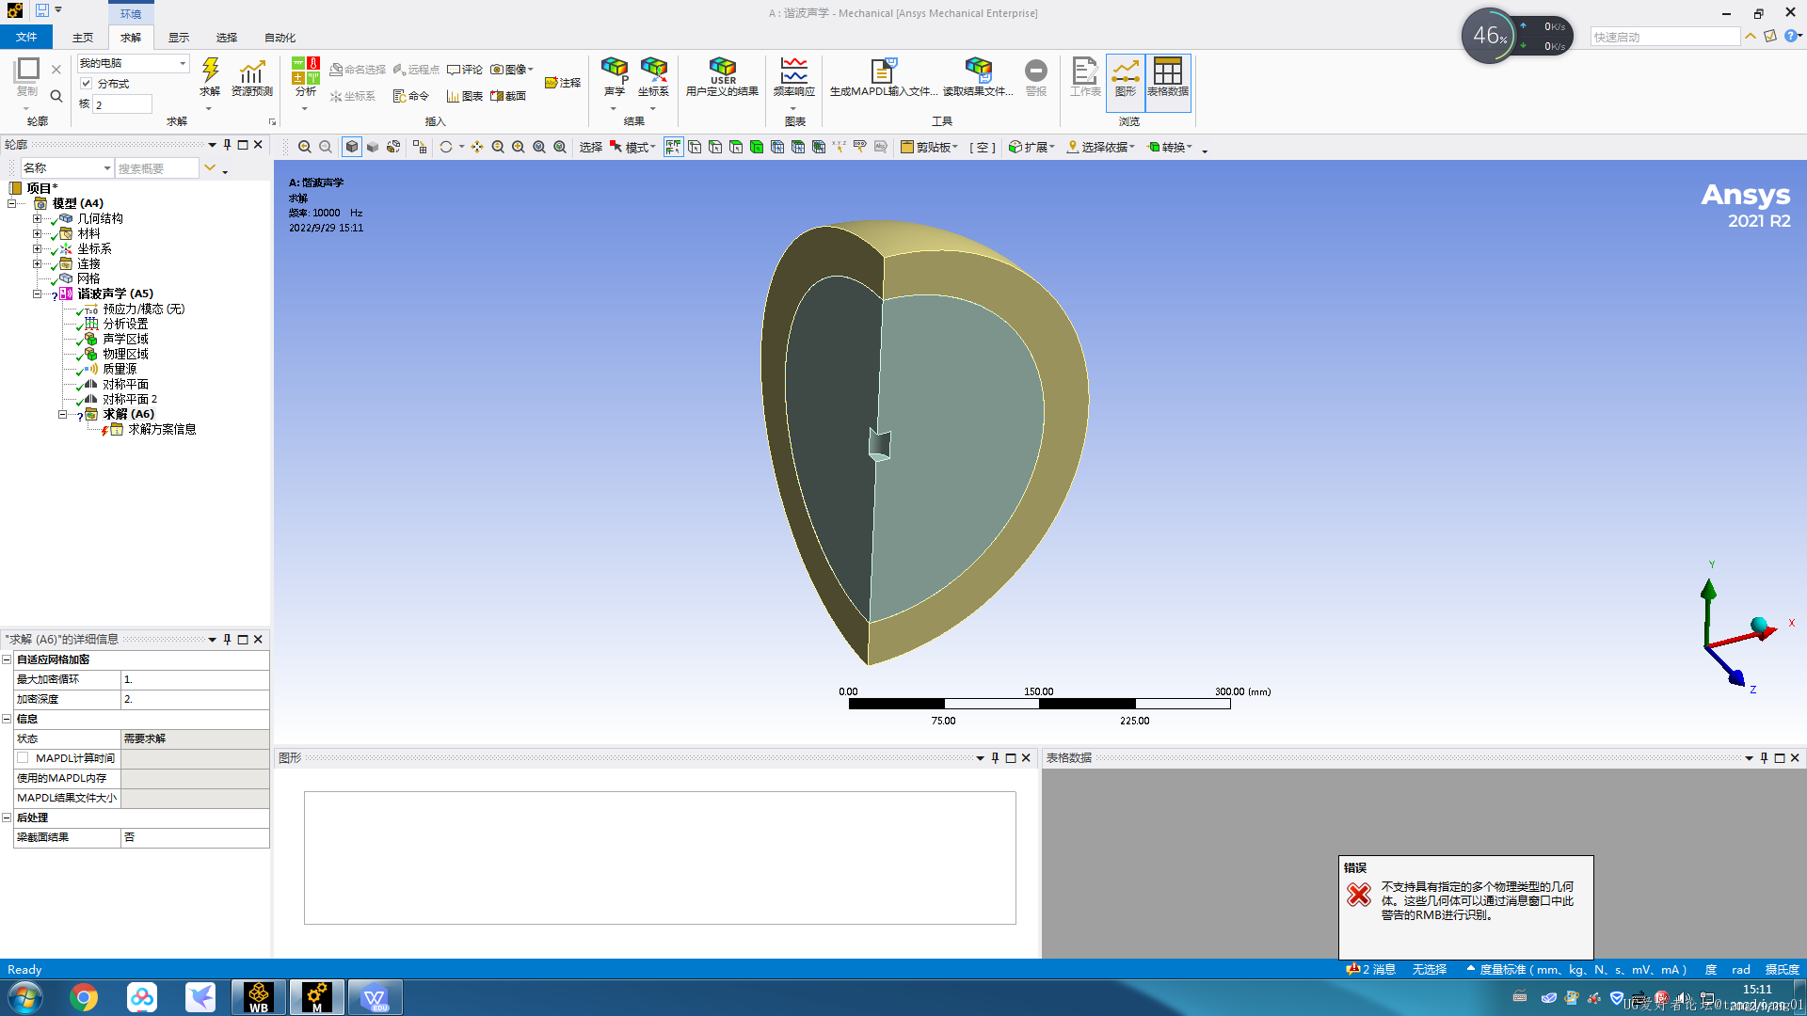Pin the 表格数据 tabular data panel
This screenshot has width=1807, height=1016.
[x=1764, y=758]
